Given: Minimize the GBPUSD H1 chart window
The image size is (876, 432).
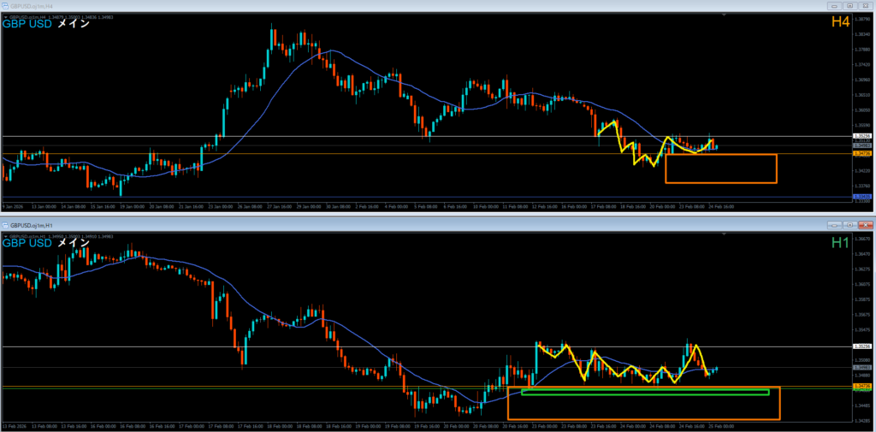Looking at the screenshot, I should coord(835,225).
